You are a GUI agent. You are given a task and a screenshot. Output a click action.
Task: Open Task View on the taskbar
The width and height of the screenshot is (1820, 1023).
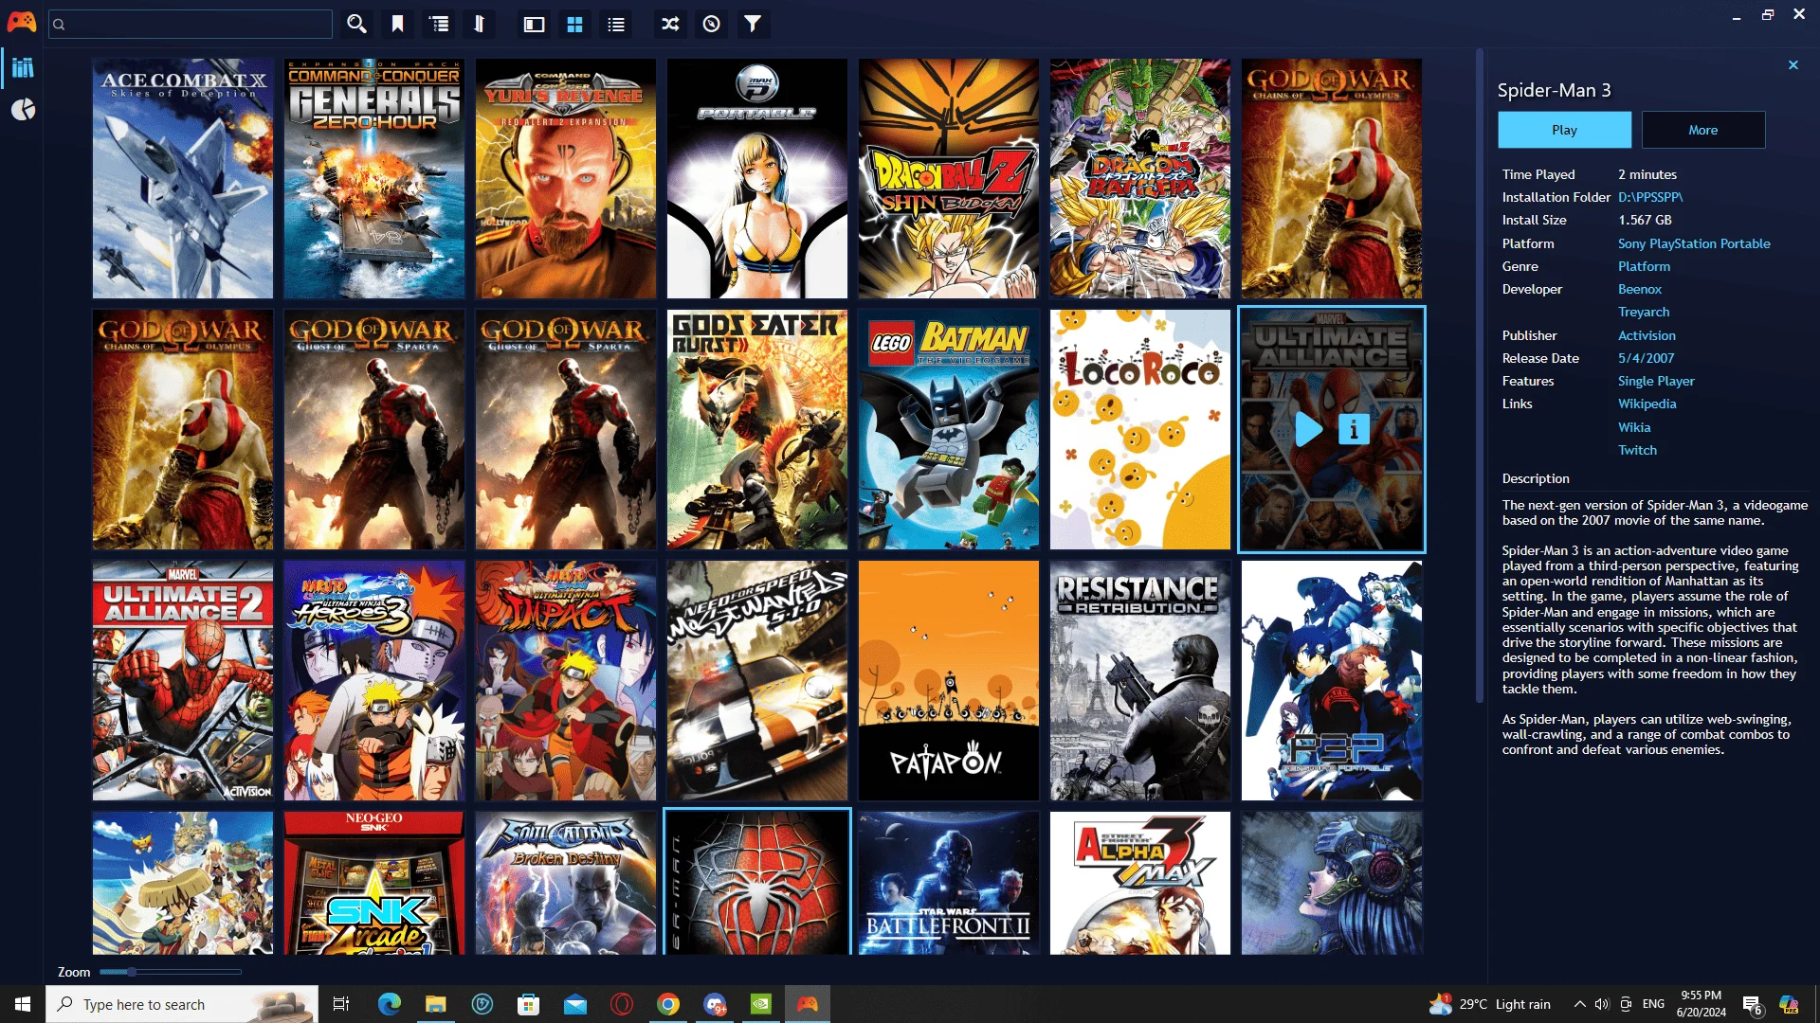coord(341,1004)
